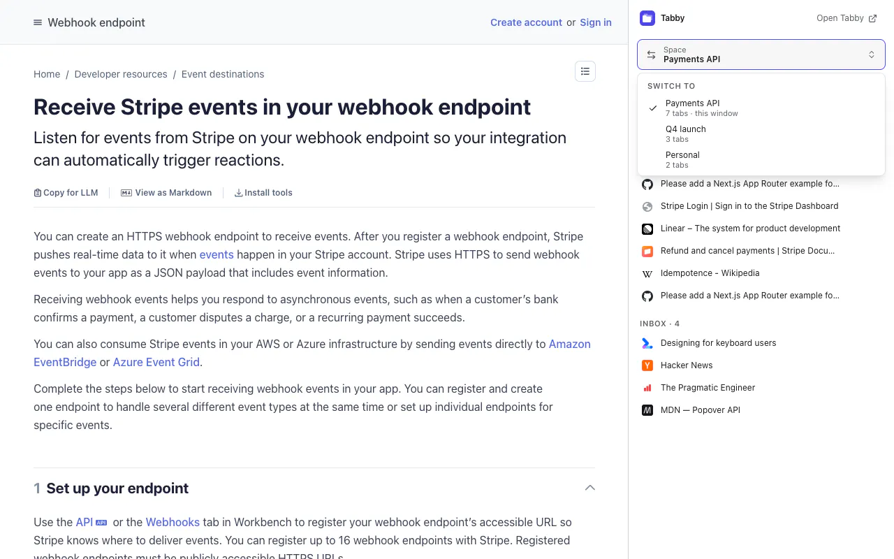Click the Sign in link

(596, 22)
